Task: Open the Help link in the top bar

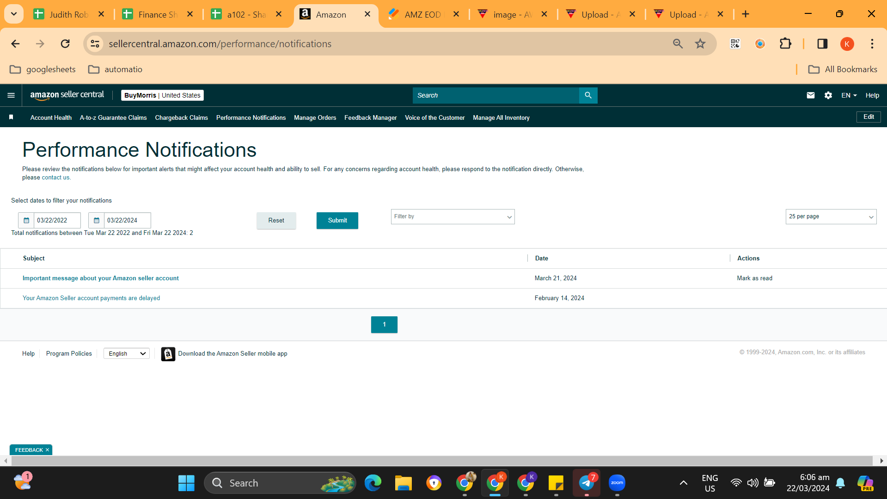Action: (x=872, y=95)
